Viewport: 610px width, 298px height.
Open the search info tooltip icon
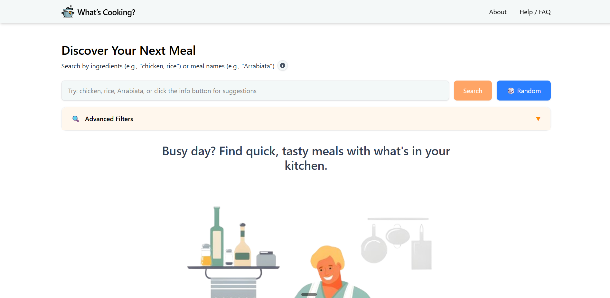(x=283, y=65)
